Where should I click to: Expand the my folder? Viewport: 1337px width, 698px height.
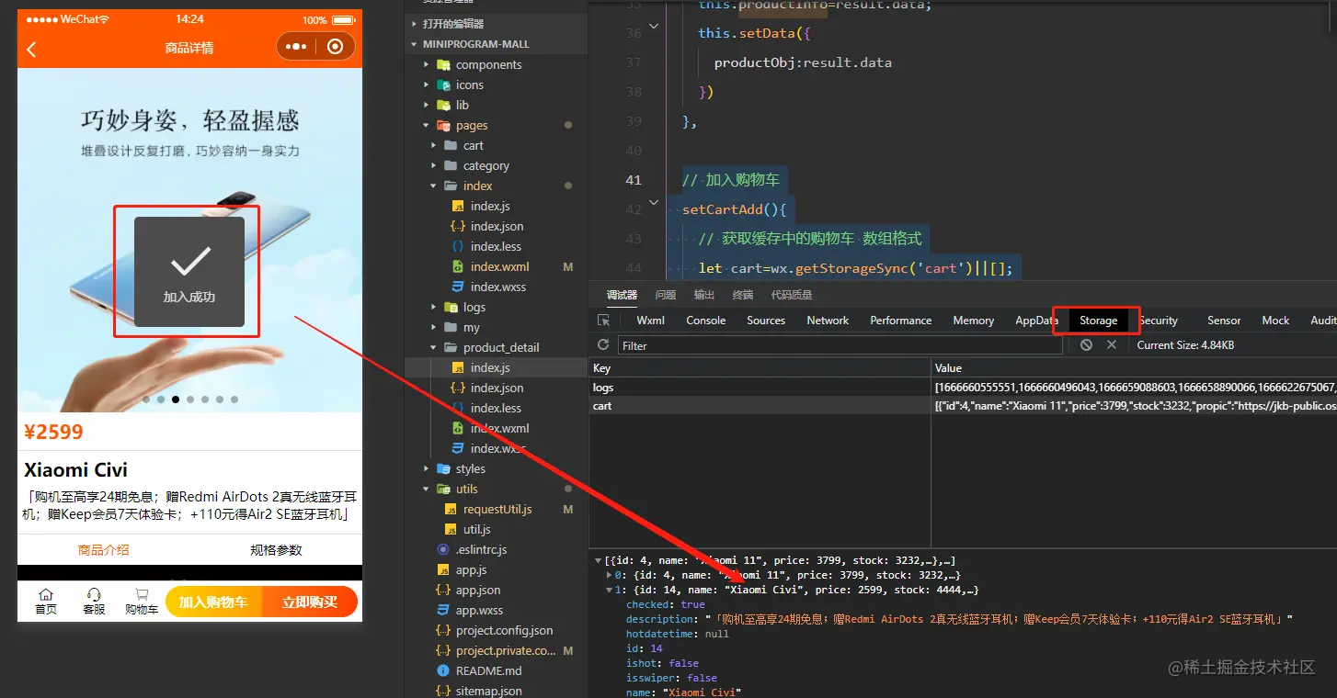(x=433, y=327)
